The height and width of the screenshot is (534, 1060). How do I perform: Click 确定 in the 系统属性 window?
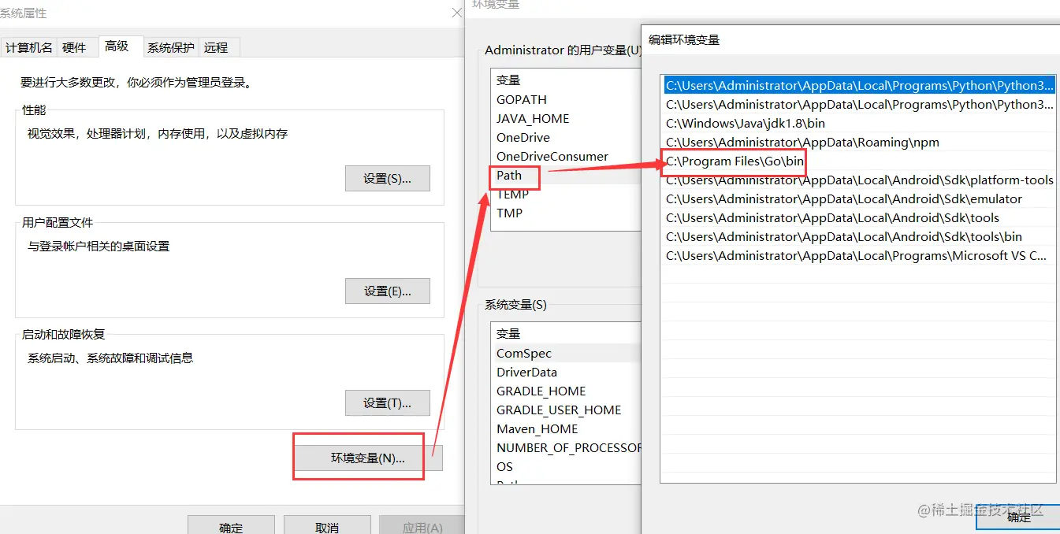(x=231, y=526)
